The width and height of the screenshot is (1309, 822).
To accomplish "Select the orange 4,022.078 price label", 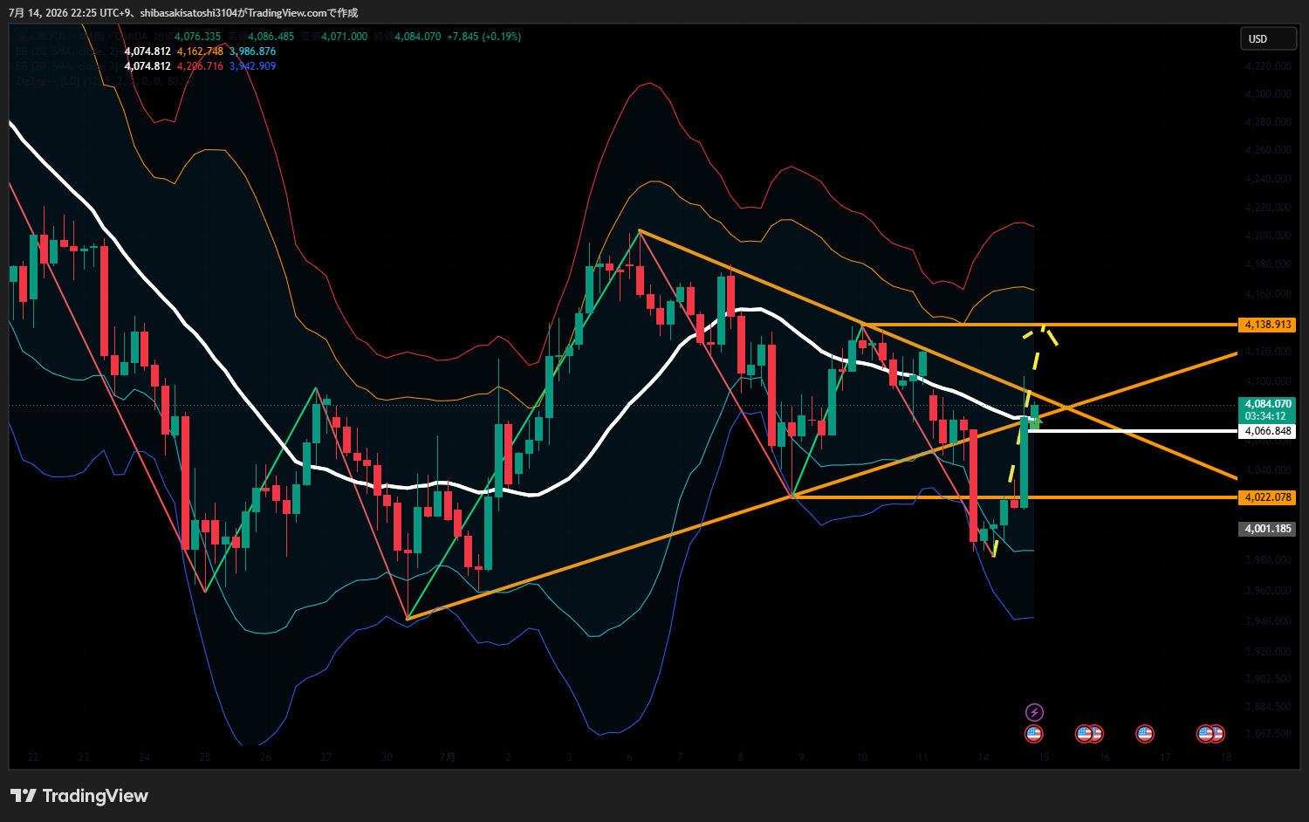I will tap(1267, 497).
